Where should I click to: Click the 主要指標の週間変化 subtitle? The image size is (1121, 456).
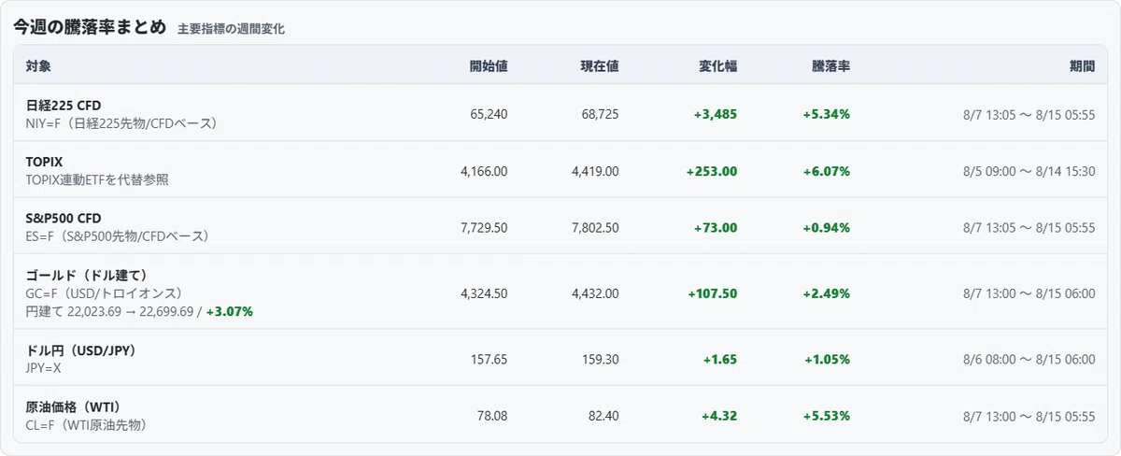[x=231, y=29]
